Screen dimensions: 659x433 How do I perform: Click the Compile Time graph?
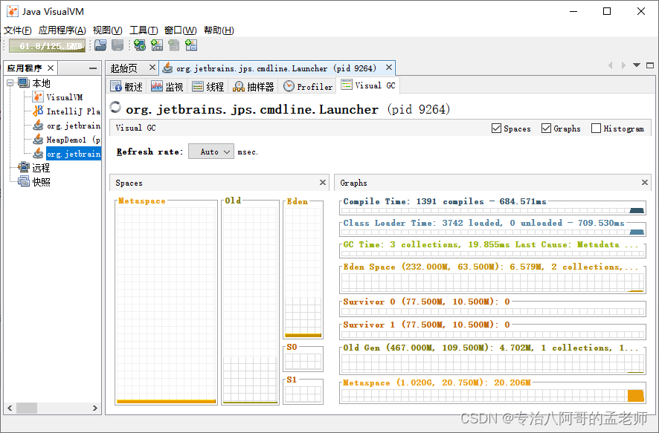pos(492,210)
